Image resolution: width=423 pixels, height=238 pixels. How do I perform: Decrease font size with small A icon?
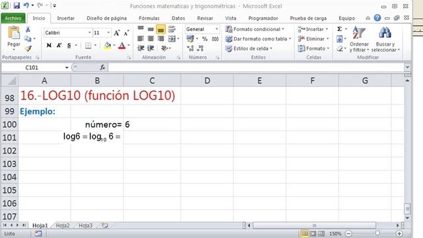point(126,32)
